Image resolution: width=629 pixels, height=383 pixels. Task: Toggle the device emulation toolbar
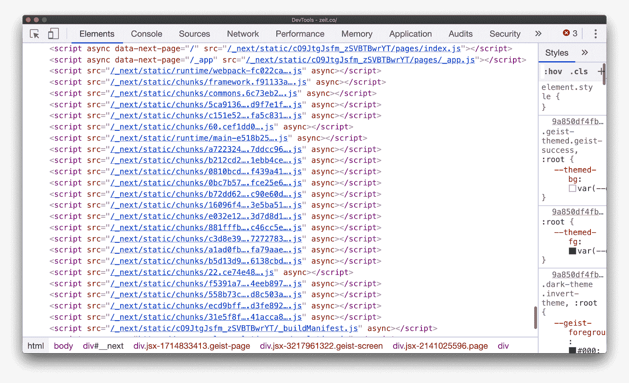pos(54,34)
